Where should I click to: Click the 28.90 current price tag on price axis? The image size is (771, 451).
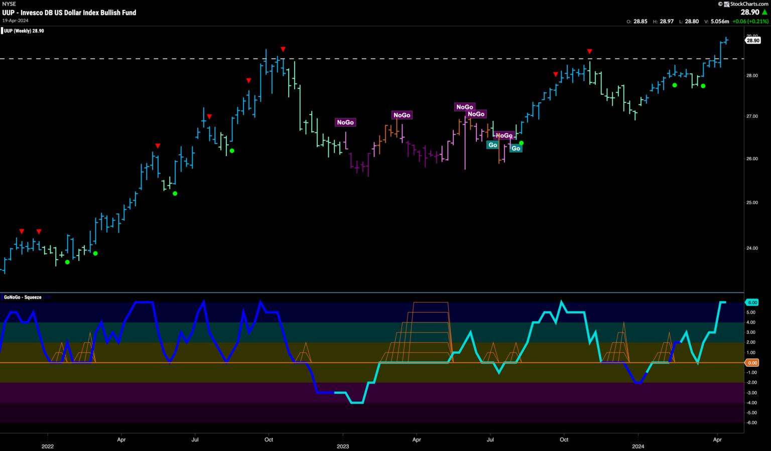click(752, 41)
